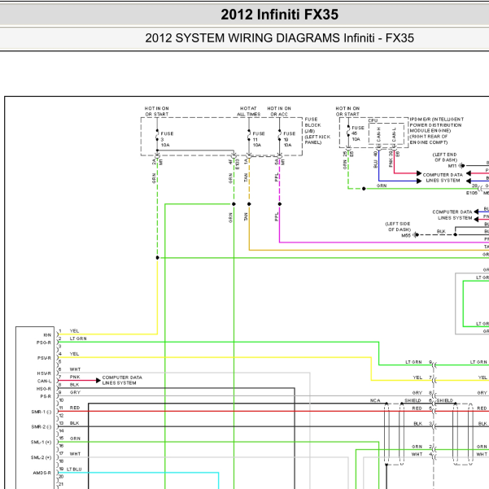Select the "SML-1 (+)" pin label

coord(41,443)
